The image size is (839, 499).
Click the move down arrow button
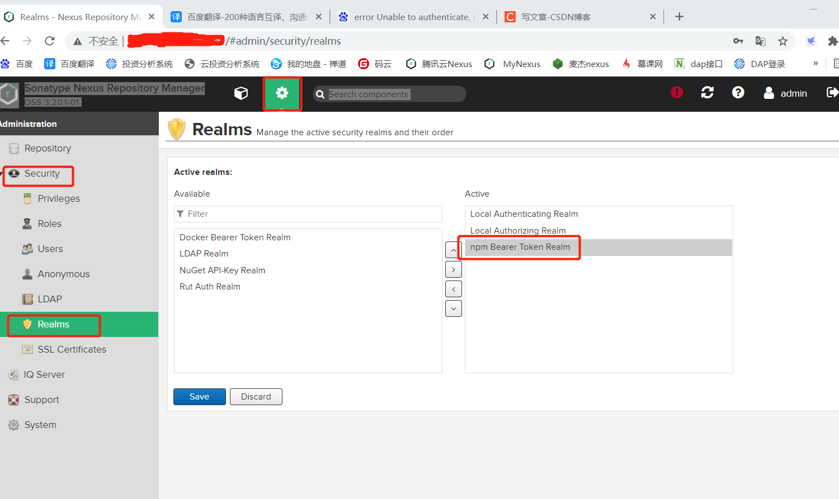pyautogui.click(x=453, y=308)
